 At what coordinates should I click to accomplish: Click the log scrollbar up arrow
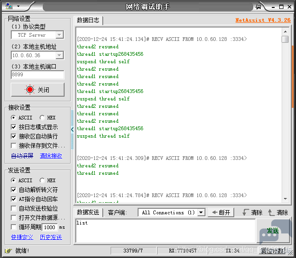285,32
